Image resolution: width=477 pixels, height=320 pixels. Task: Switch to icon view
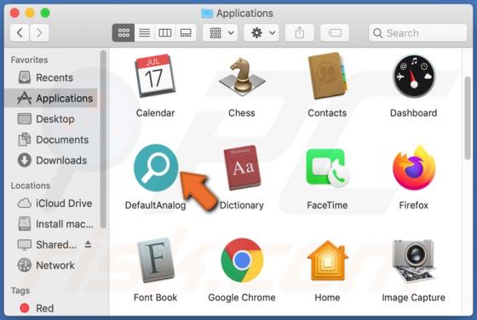click(124, 33)
